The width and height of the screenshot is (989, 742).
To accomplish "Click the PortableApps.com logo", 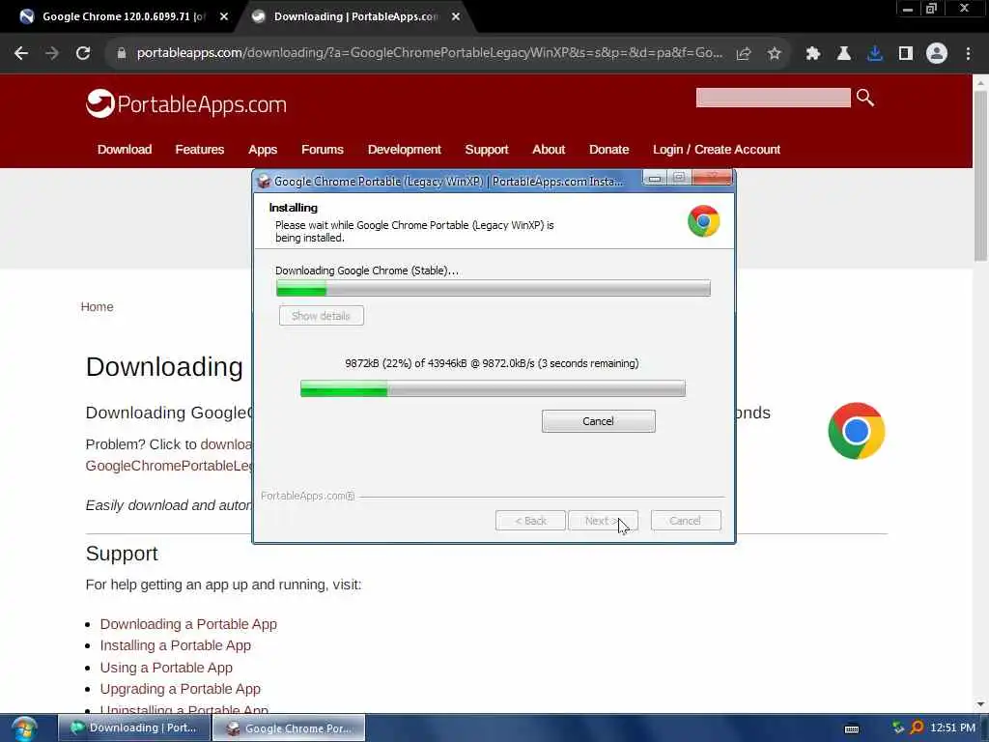I will 186,103.
